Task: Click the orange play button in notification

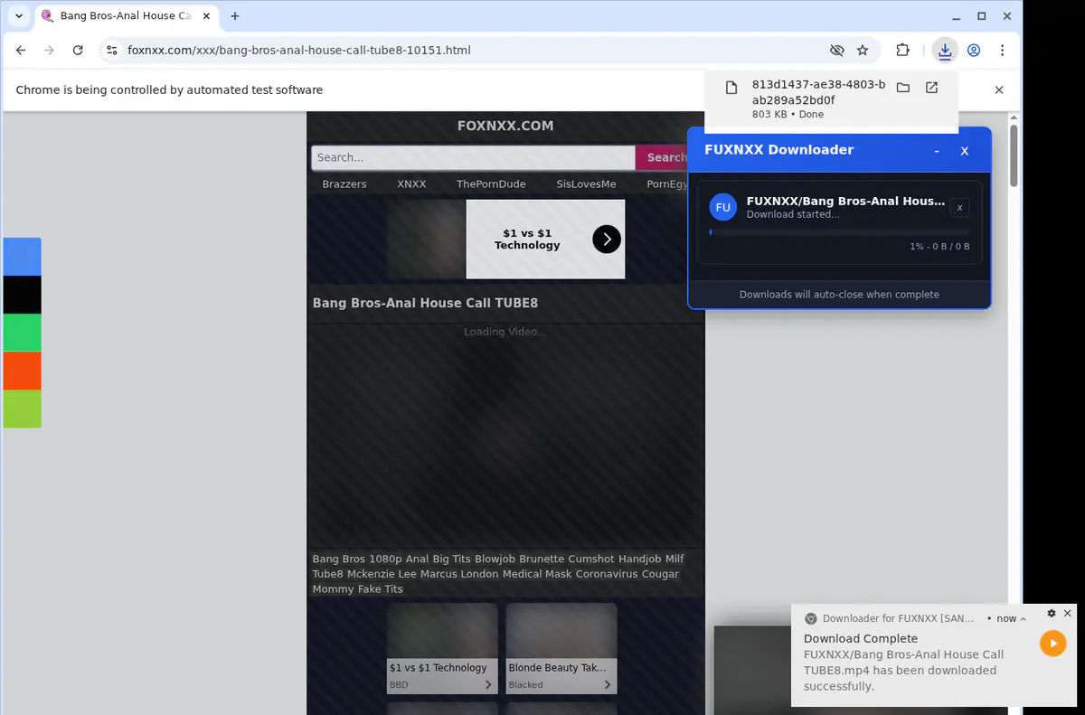Action: [x=1052, y=643]
